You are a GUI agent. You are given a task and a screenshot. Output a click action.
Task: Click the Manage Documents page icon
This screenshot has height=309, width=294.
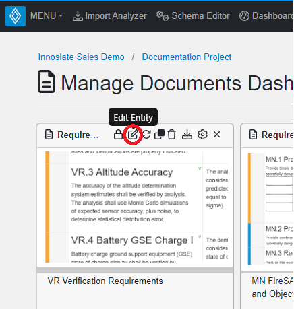click(x=47, y=81)
